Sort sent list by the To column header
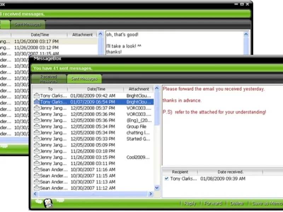283x212 pixels. coord(50,89)
